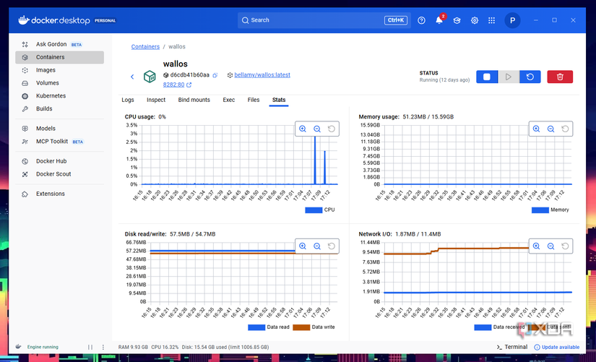Screen dimensions: 596x362
Task: Zoom in on the Network I/O chart
Action: 536,246
